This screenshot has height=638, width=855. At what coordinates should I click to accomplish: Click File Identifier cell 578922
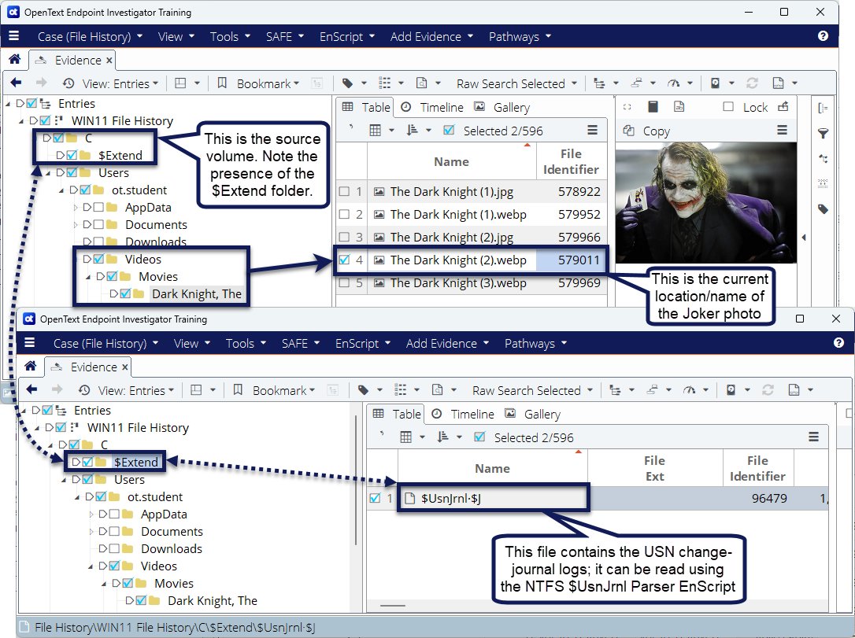pos(572,191)
